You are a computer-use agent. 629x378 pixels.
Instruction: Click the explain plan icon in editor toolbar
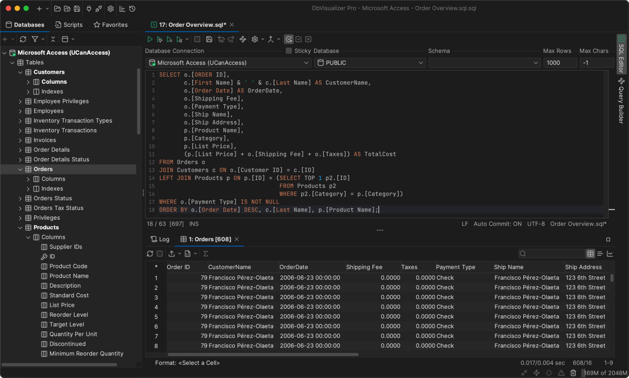pos(243,39)
